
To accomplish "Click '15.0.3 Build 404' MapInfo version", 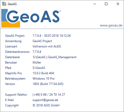I will pos(43,73).
